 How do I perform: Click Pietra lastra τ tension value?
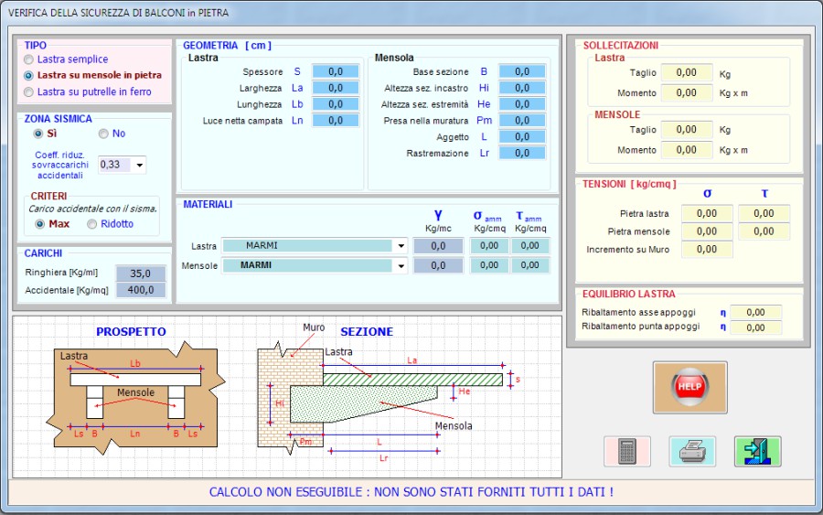(x=764, y=213)
